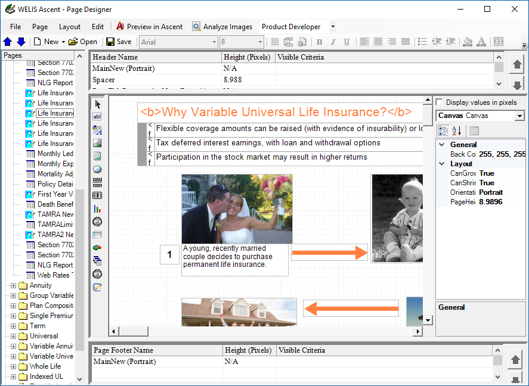Select the Monthly Ledger page in tree
529x386 pixels.
(x=55, y=154)
